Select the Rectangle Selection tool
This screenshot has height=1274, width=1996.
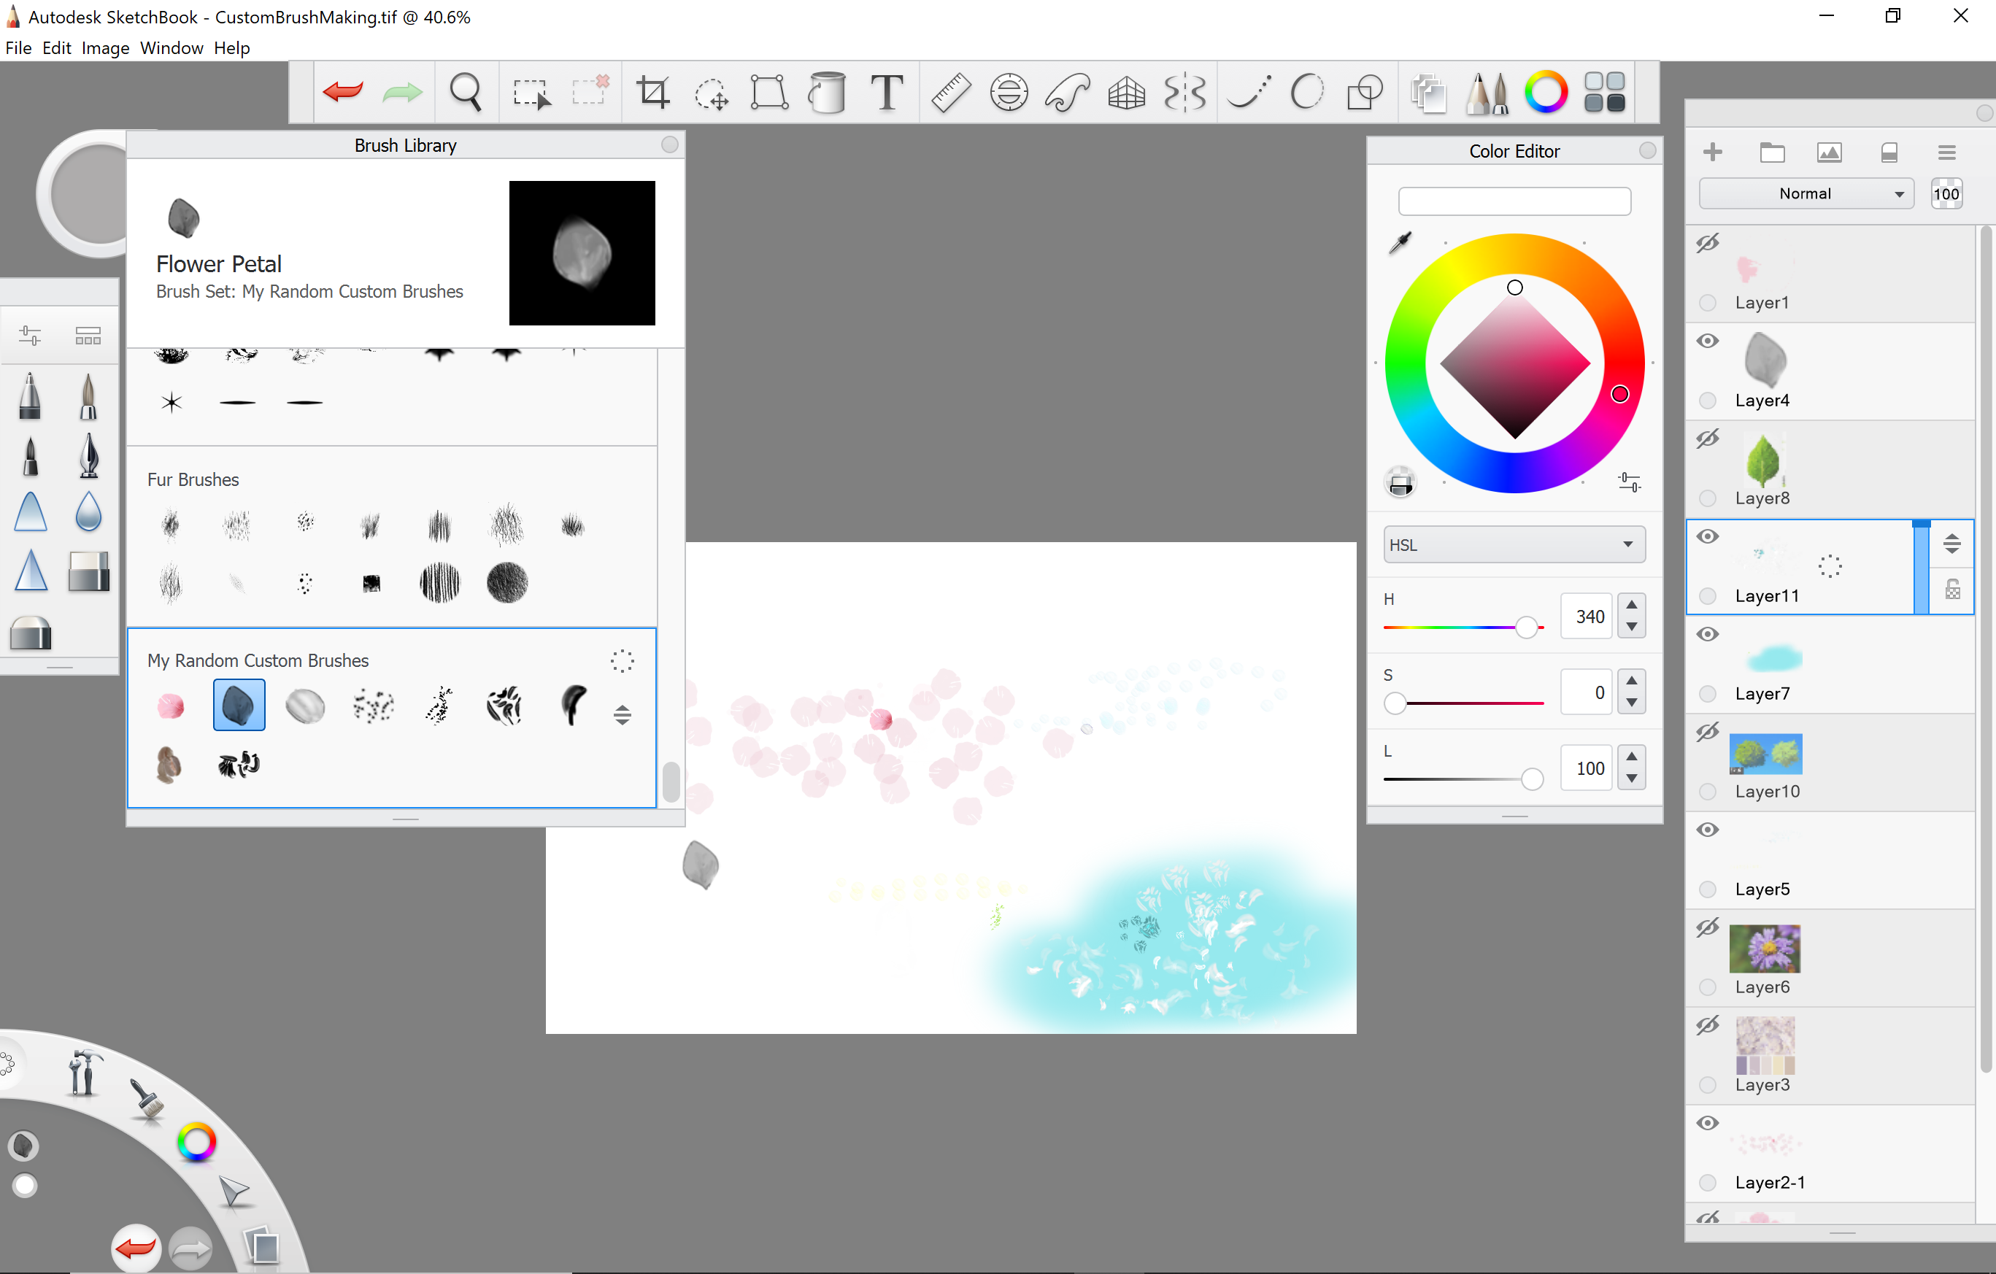[531, 92]
